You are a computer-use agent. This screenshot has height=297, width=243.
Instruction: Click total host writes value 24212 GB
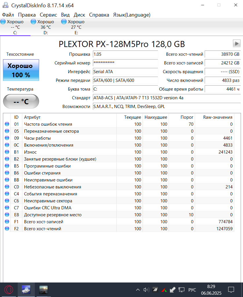click(x=223, y=63)
